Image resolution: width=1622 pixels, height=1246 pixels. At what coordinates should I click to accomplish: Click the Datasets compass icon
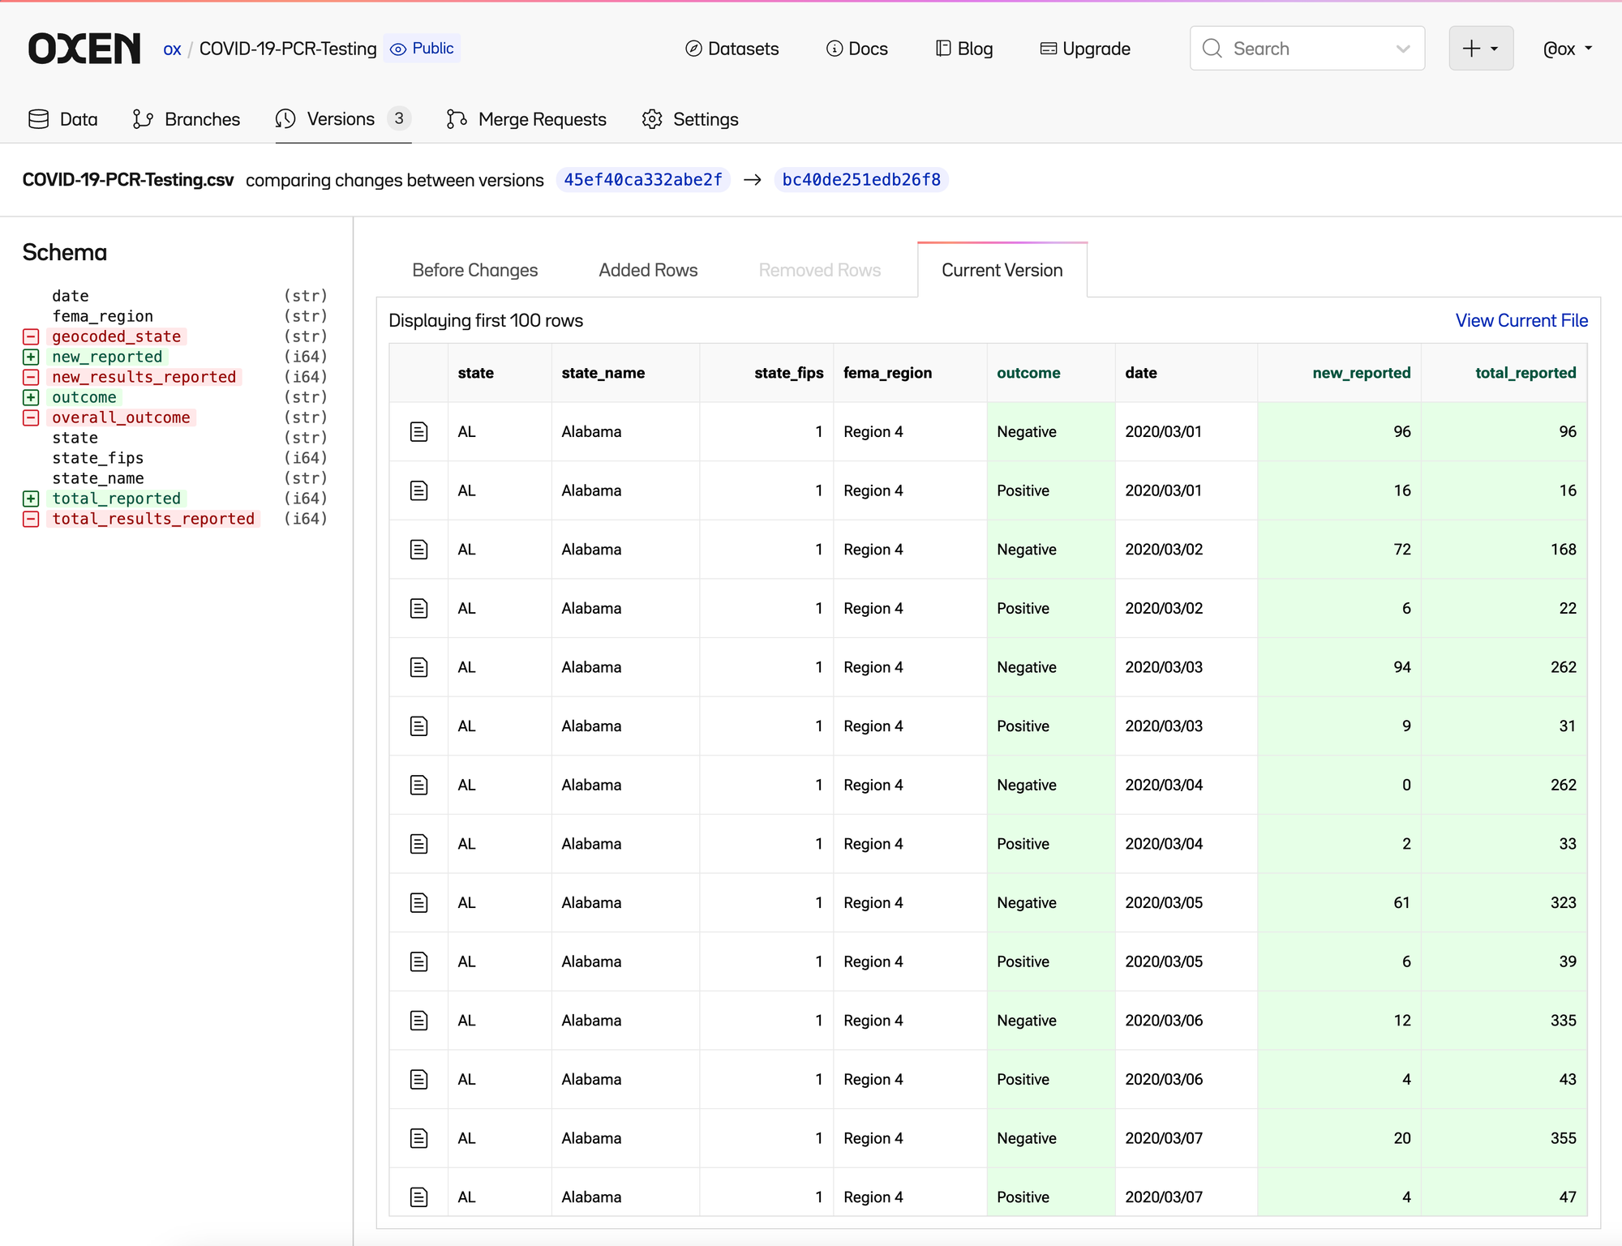tap(693, 49)
